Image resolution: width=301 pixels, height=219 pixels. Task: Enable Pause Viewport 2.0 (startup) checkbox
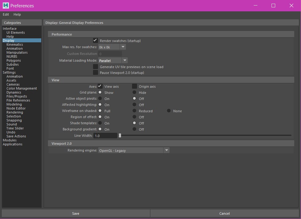96,72
